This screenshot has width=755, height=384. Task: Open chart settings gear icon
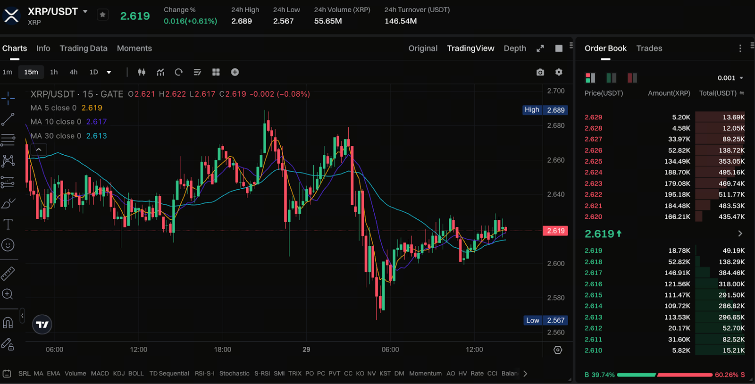click(559, 72)
